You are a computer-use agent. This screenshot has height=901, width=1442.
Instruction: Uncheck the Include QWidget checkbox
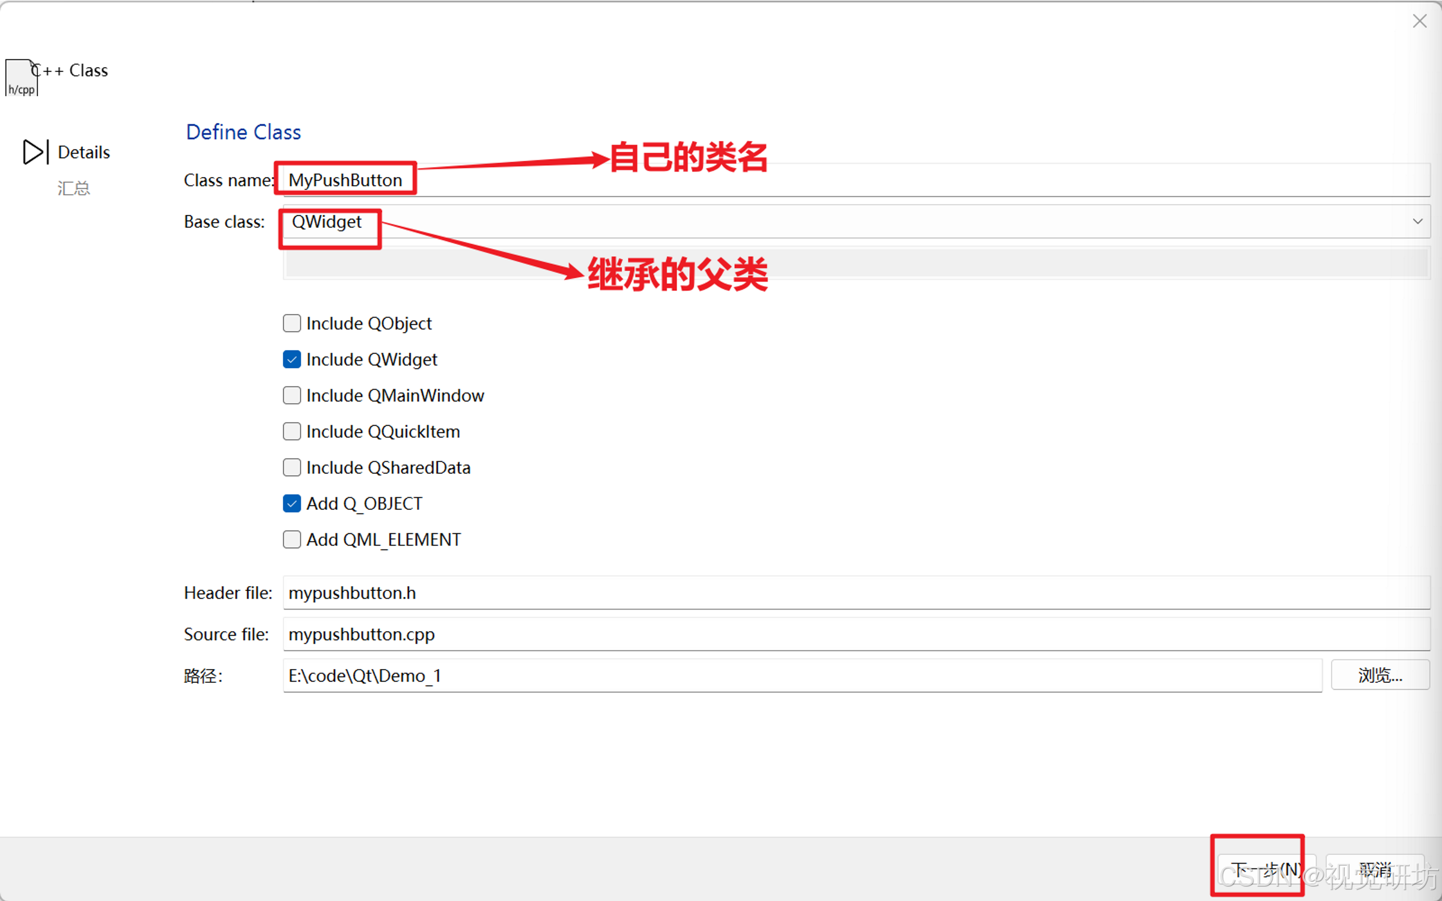pos(292,359)
